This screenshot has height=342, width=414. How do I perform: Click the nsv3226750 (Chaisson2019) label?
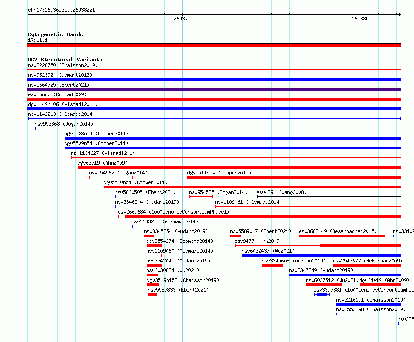63,65
